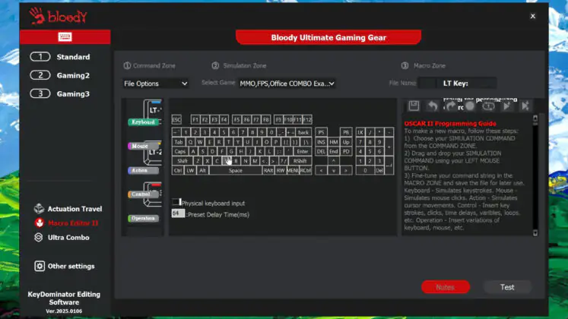Select the RCtrl key on virtual keyboard
This screenshot has height=319, width=568.
tap(306, 170)
